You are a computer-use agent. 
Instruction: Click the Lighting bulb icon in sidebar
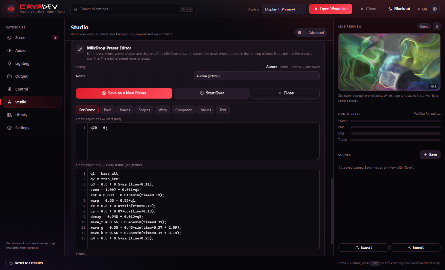pyautogui.click(x=10, y=64)
